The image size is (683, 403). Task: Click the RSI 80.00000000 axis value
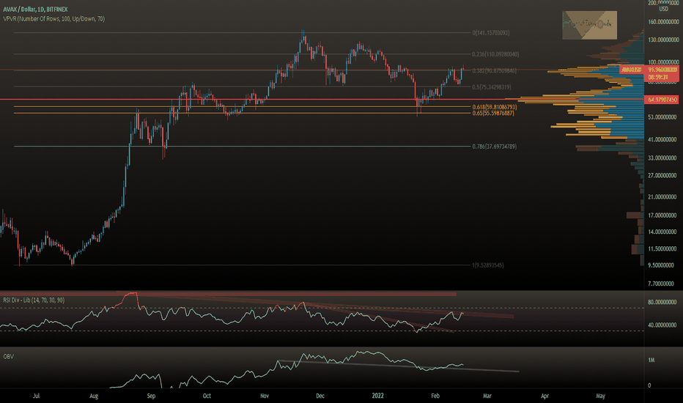click(663, 302)
